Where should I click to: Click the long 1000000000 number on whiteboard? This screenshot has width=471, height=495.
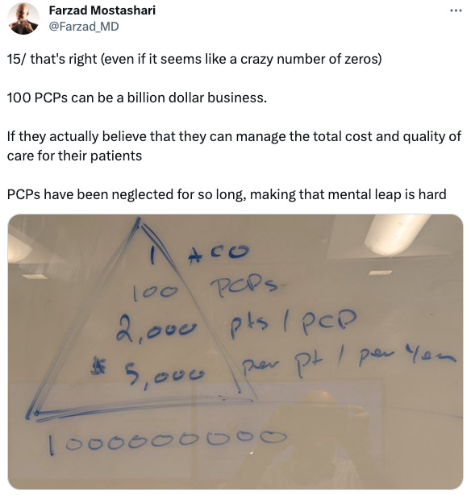(x=168, y=441)
